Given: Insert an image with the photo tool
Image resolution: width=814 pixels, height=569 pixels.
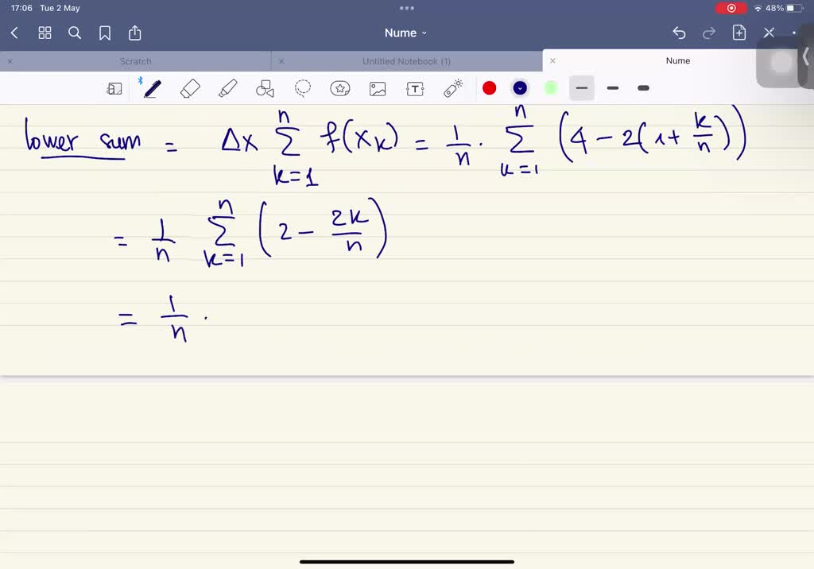Looking at the screenshot, I should coord(378,87).
